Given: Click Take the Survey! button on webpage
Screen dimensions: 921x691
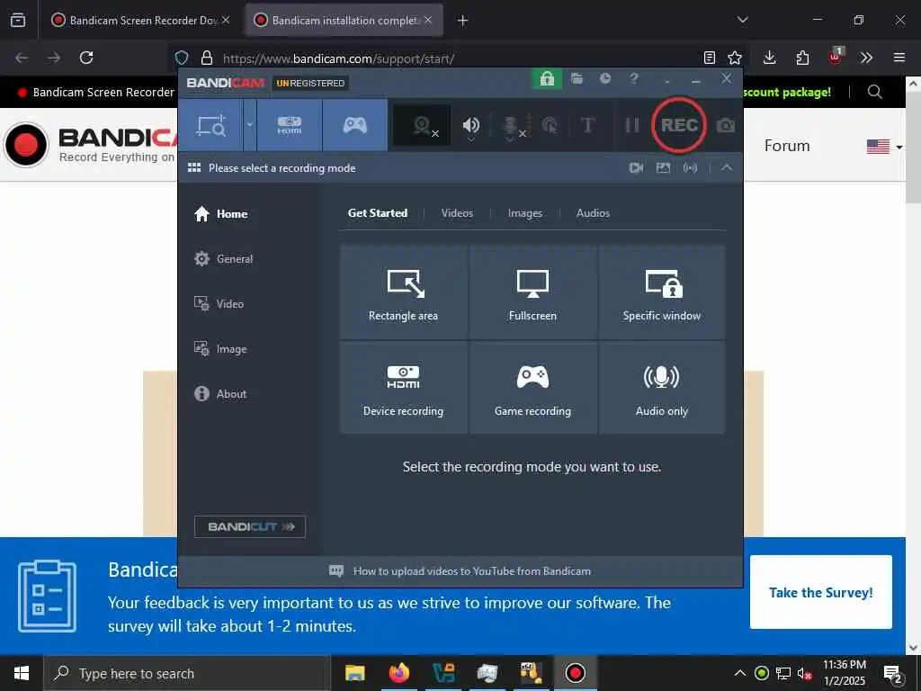Looking at the screenshot, I should [x=820, y=592].
